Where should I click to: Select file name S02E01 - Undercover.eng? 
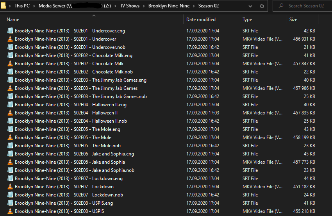coord(70,31)
